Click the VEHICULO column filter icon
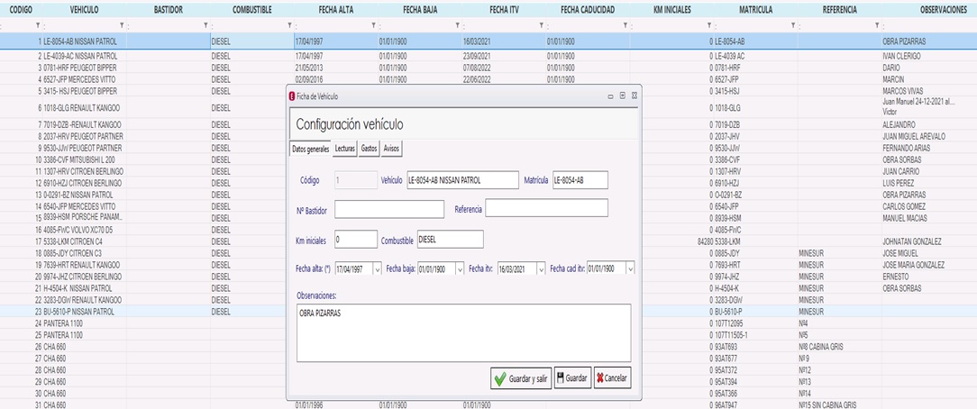Image resolution: width=977 pixels, height=409 pixels. [x=122, y=25]
